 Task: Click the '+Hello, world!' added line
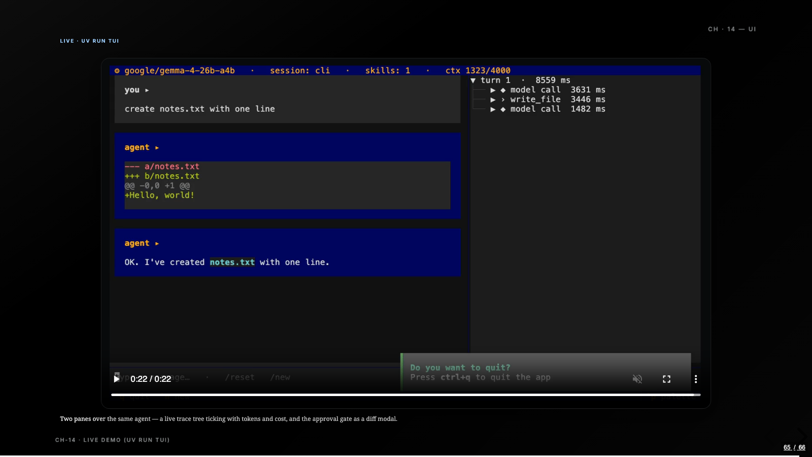point(159,195)
